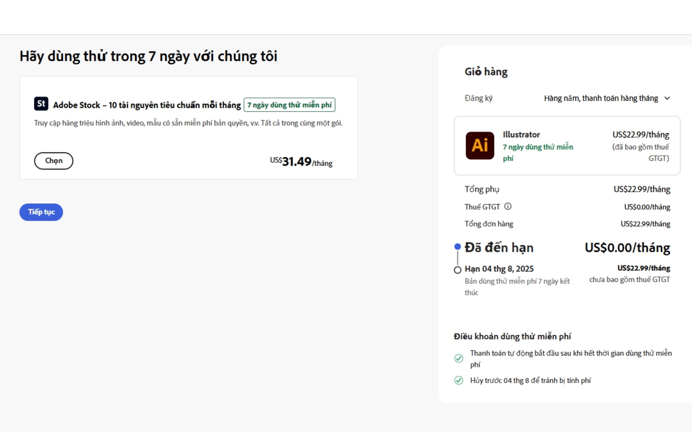The image size is (692, 432).
Task: Click the Illustrator 'Ai' app icon
Action: (x=480, y=145)
